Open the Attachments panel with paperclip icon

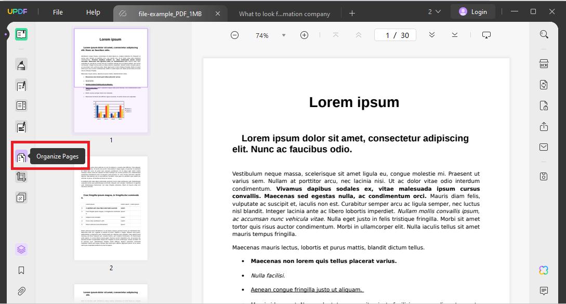(x=21, y=290)
